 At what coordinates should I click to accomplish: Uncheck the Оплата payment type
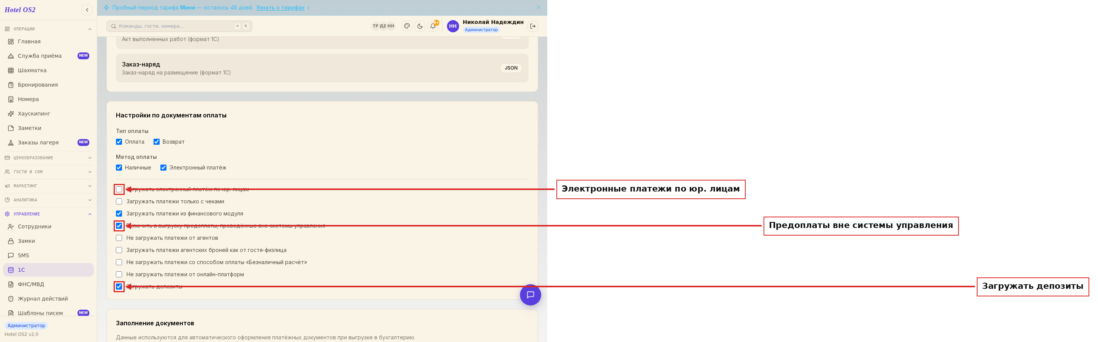(119, 142)
